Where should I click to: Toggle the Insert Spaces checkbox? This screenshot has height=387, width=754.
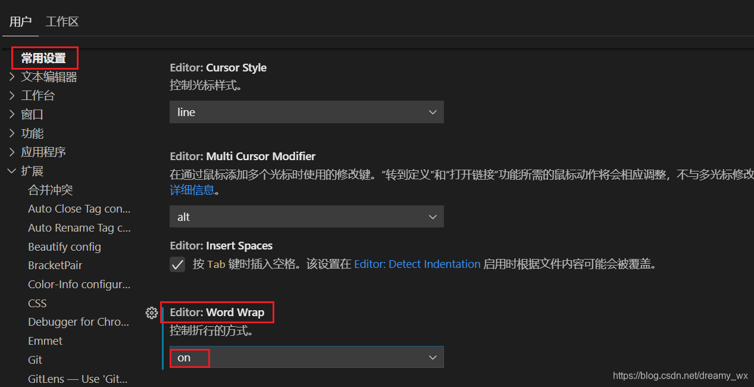point(177,264)
